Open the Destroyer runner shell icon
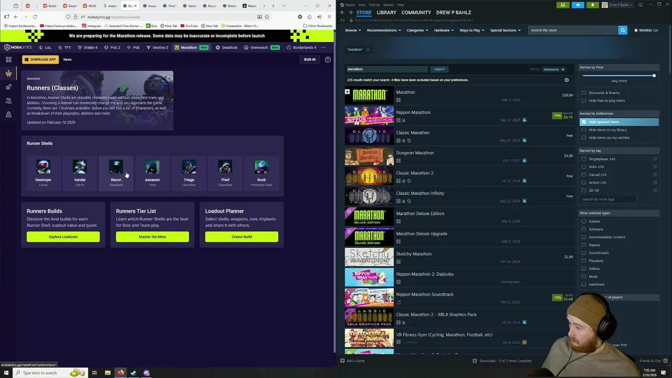This screenshot has height=378, width=672. tap(43, 167)
